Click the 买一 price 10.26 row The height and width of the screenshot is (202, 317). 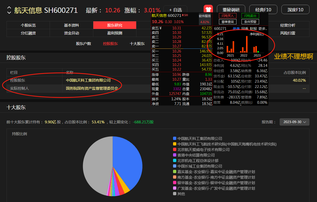[182, 51]
